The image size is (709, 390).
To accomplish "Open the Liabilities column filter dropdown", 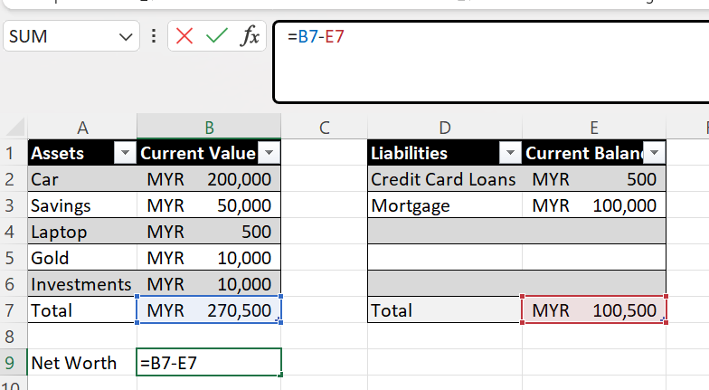I will tap(510, 153).
